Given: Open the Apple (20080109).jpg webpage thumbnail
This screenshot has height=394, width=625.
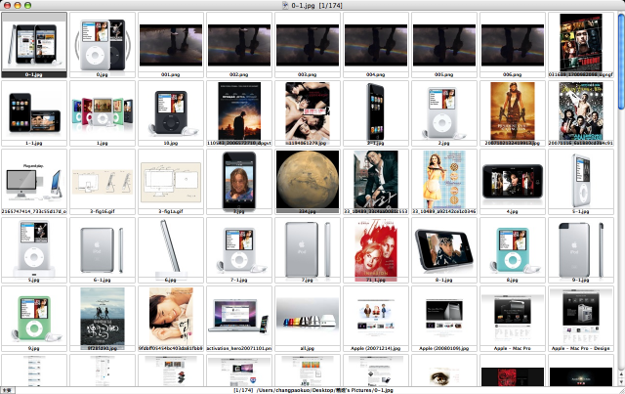Looking at the screenshot, I should 444,319.
